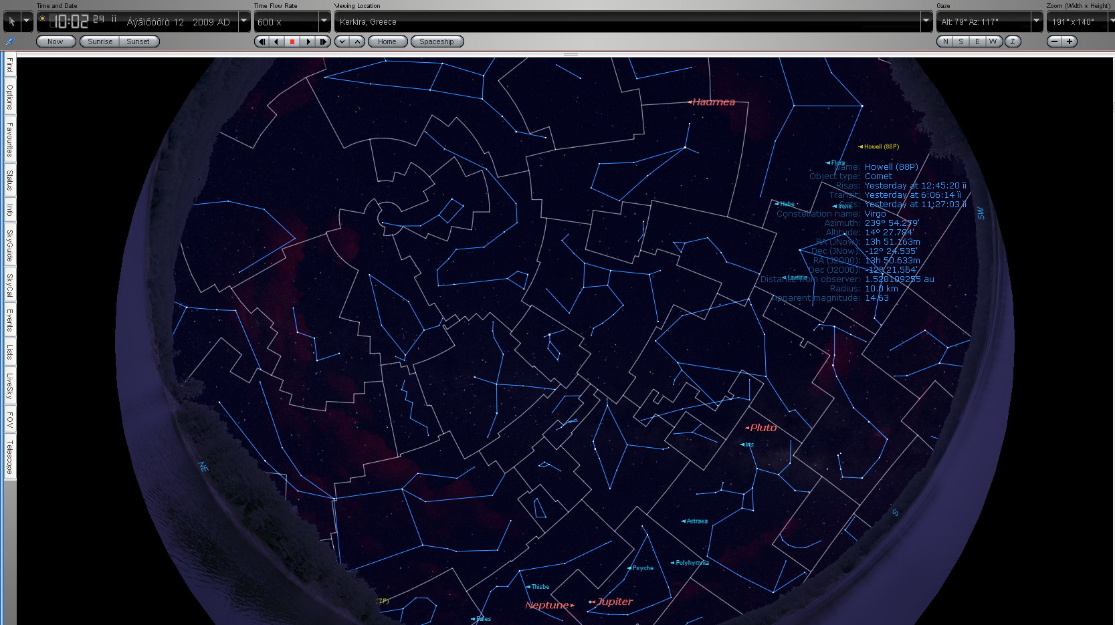Run time forward with play arrow

click(308, 41)
